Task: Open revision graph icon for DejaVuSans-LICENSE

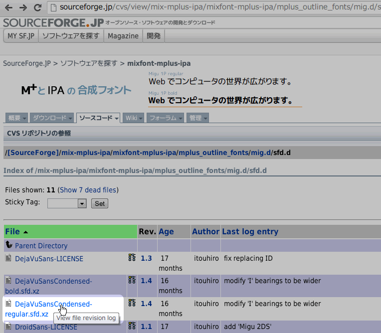Action: pyautogui.click(x=132, y=257)
